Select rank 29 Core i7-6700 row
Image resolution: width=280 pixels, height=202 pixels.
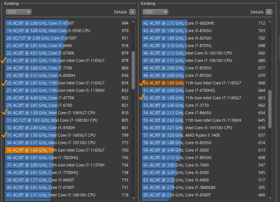coord(67,105)
